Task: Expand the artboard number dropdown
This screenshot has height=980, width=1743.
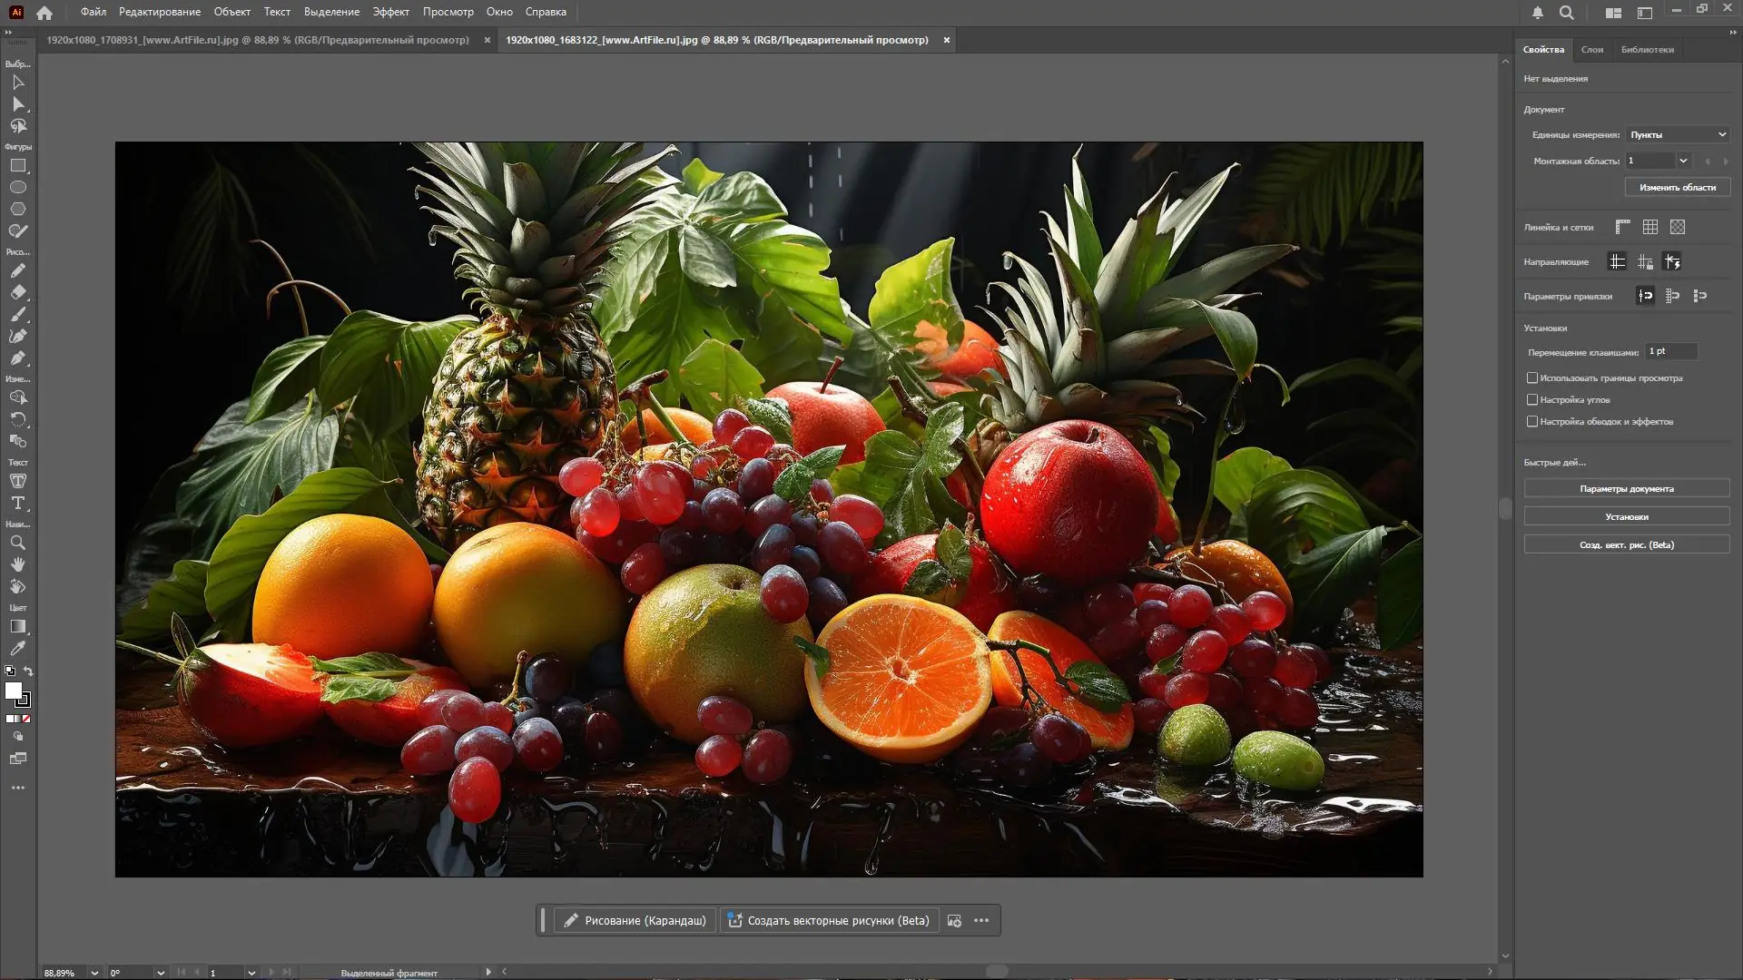Action: tap(1683, 161)
